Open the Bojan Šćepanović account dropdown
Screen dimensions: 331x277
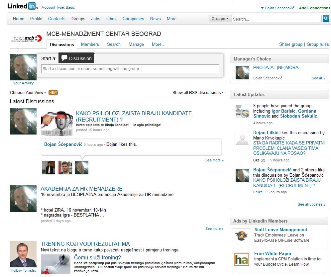click(x=277, y=8)
